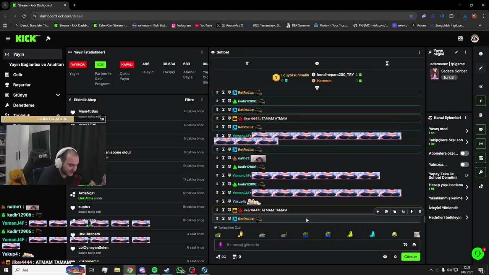The height and width of the screenshot is (275, 489).
Task: Open the three-dot menu of Kanal Eylemleri
Action: point(465,118)
